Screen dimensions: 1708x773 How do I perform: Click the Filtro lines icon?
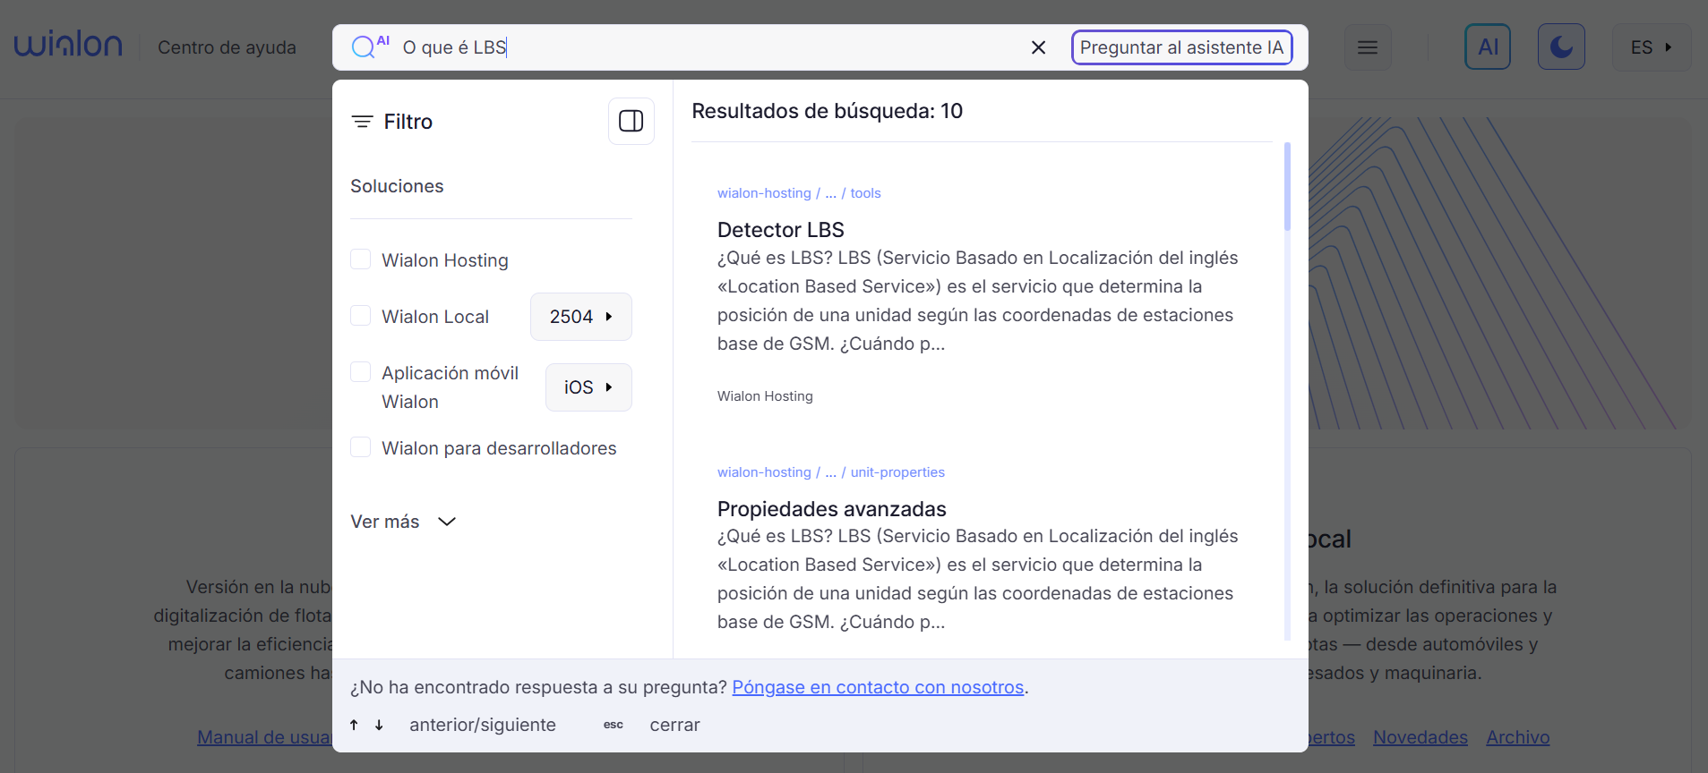[x=362, y=122]
